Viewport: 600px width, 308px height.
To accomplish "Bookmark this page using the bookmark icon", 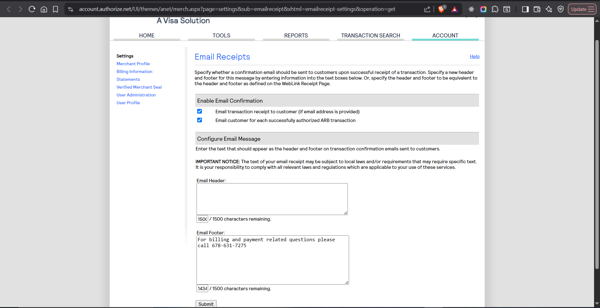I will pyautogui.click(x=56, y=9).
